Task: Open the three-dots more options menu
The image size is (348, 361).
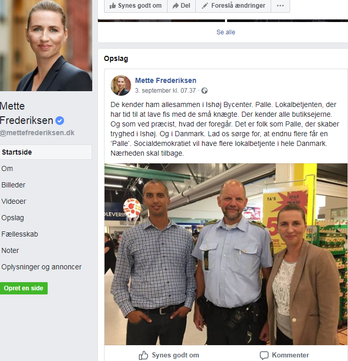Action: coord(280,6)
